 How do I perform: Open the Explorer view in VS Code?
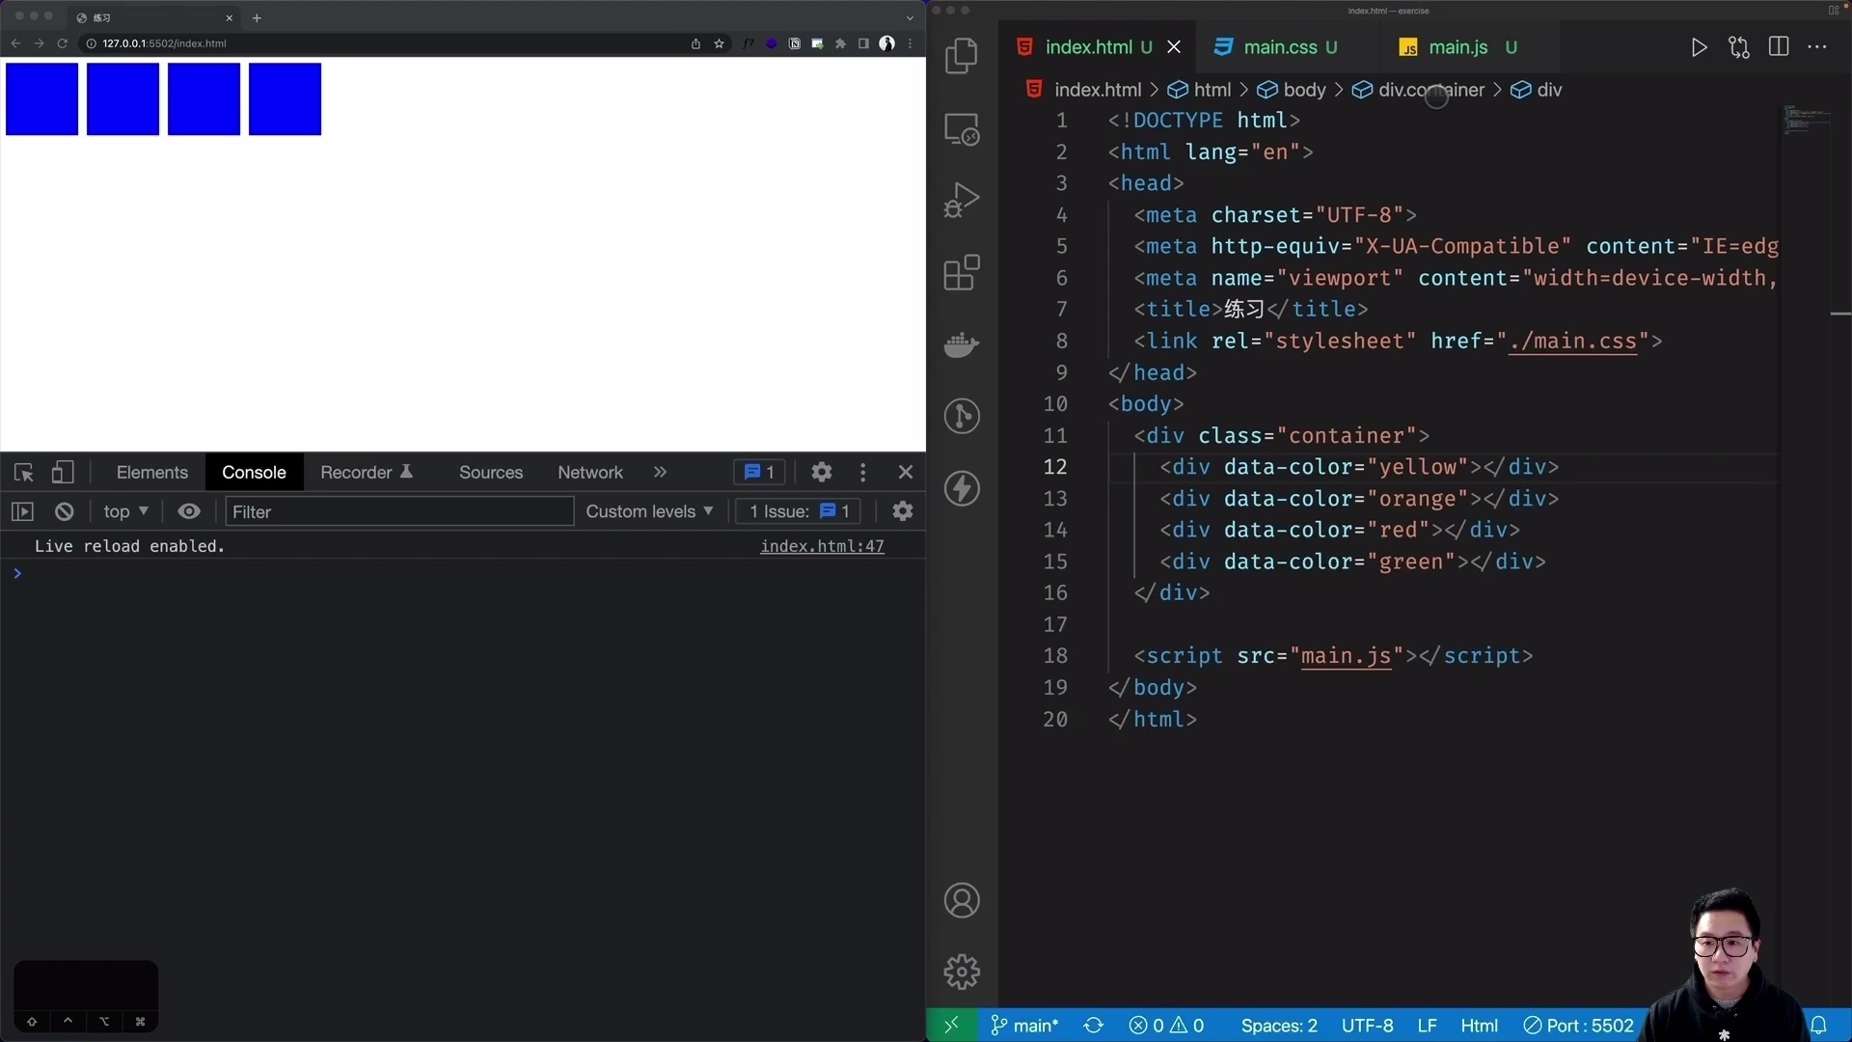point(962,56)
